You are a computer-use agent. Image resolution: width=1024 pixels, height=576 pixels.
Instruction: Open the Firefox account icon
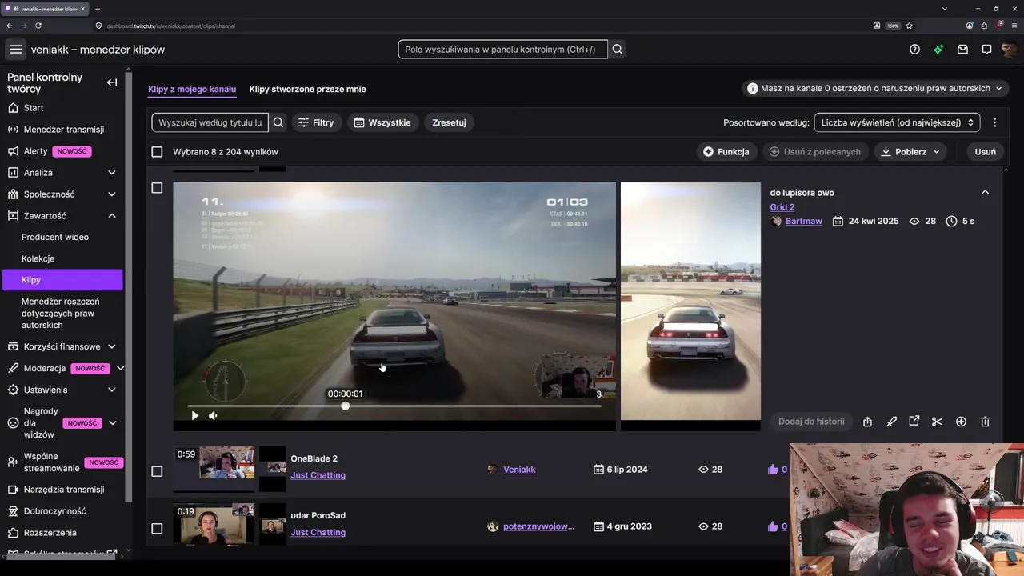click(x=970, y=26)
